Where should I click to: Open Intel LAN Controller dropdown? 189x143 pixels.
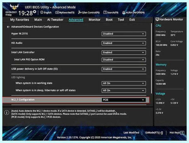(124, 53)
